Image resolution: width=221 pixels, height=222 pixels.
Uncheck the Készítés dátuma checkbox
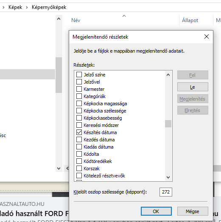(79, 132)
